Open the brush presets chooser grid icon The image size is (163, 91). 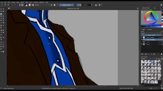pyautogui.click(x=33, y=5)
